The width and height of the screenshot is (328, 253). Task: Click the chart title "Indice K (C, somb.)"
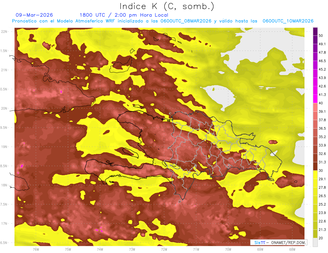click(167, 6)
